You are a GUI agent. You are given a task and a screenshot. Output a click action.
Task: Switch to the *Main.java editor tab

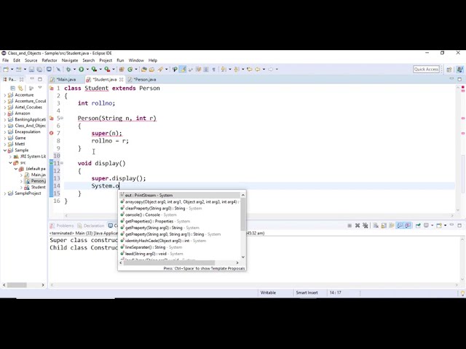66,79
